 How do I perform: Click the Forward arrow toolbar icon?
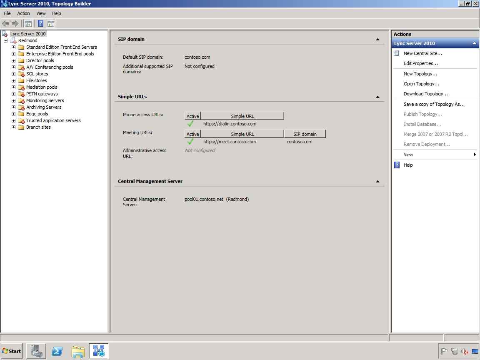[15, 24]
